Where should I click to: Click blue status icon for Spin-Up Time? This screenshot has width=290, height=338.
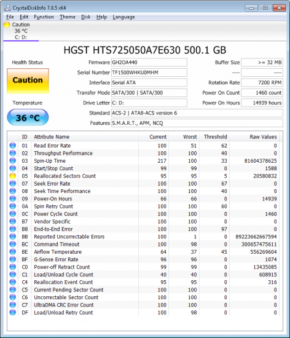click(x=13, y=160)
